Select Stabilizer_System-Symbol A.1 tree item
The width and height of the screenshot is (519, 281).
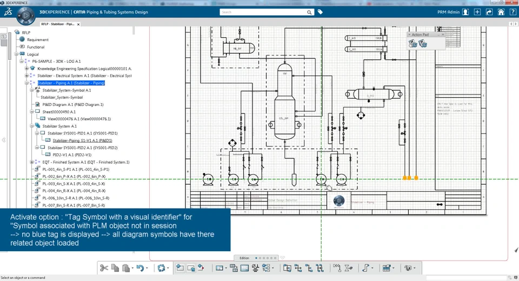click(66, 90)
